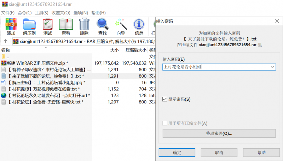Click the up-one-level arrow icon
This screenshot has width=283, height=161.
(x=6, y=41)
